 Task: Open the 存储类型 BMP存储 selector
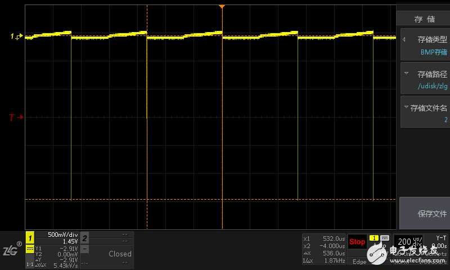(x=425, y=45)
